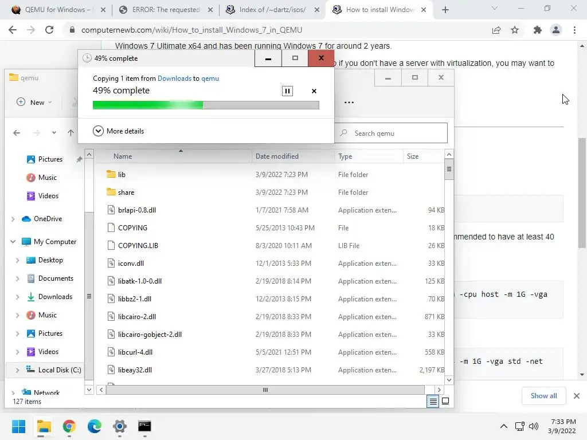Expand Desktop under My Computer
This screenshot has width=587, height=440.
tap(17, 260)
